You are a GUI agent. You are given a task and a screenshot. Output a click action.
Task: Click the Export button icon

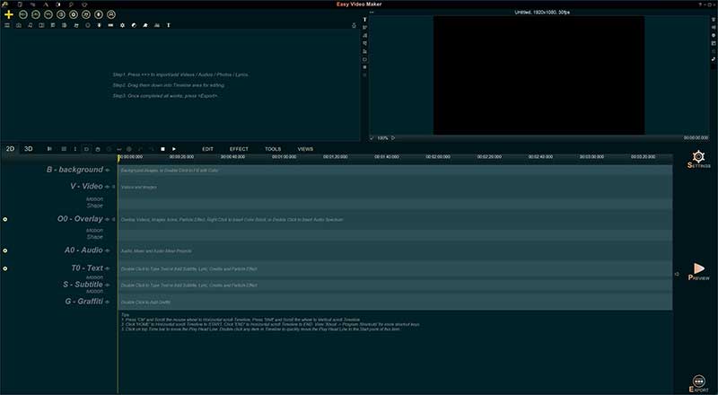tap(699, 381)
